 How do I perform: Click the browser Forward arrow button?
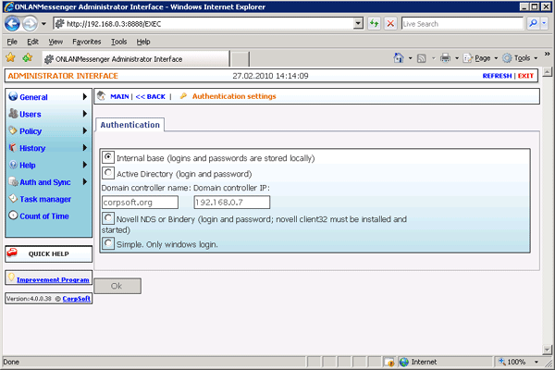point(30,24)
